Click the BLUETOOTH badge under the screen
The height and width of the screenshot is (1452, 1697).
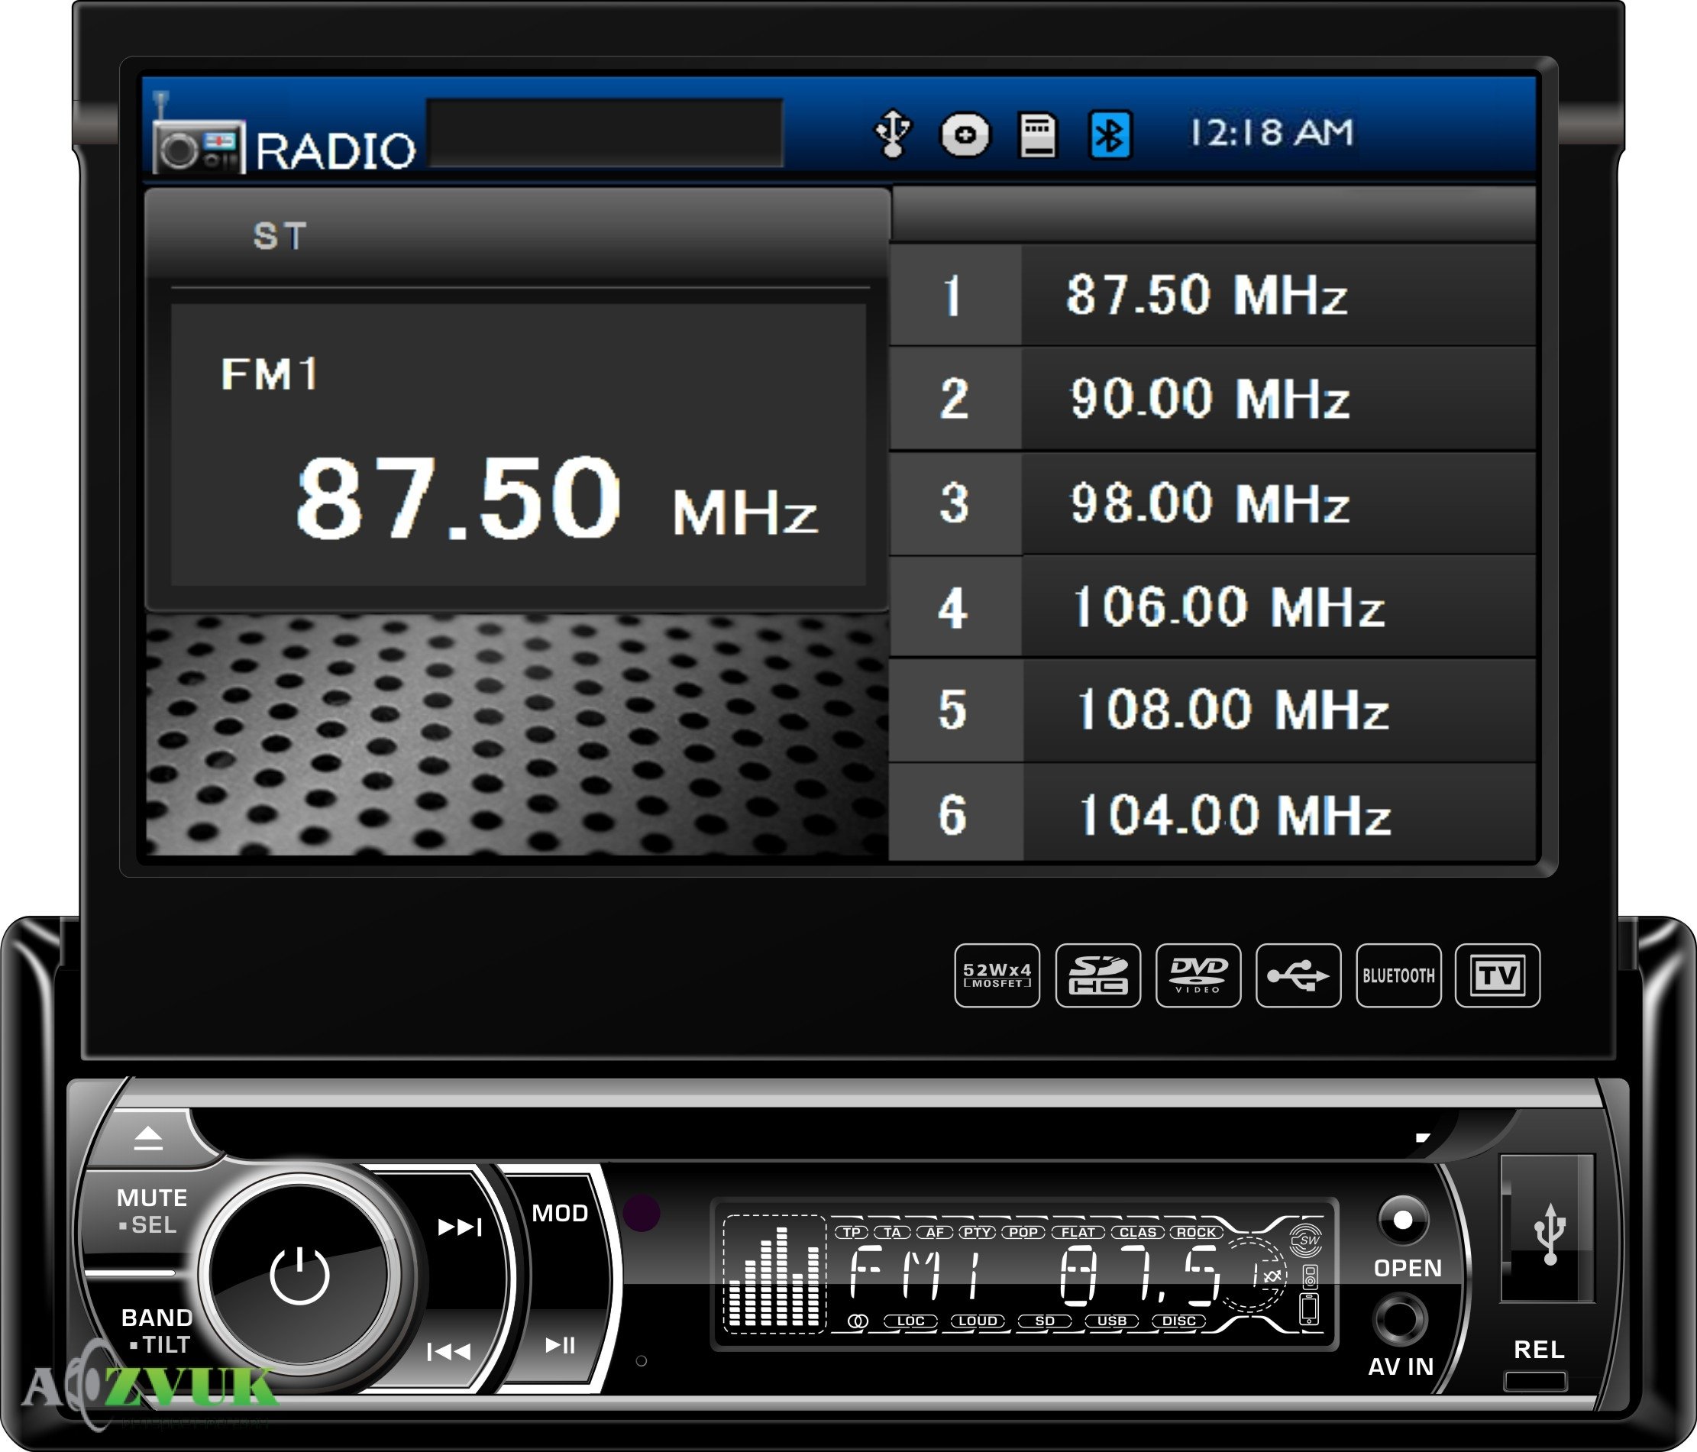1398,975
